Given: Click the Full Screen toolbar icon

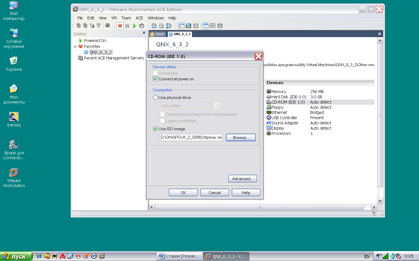Looking at the screenshot, I should pyautogui.click(x=196, y=26).
